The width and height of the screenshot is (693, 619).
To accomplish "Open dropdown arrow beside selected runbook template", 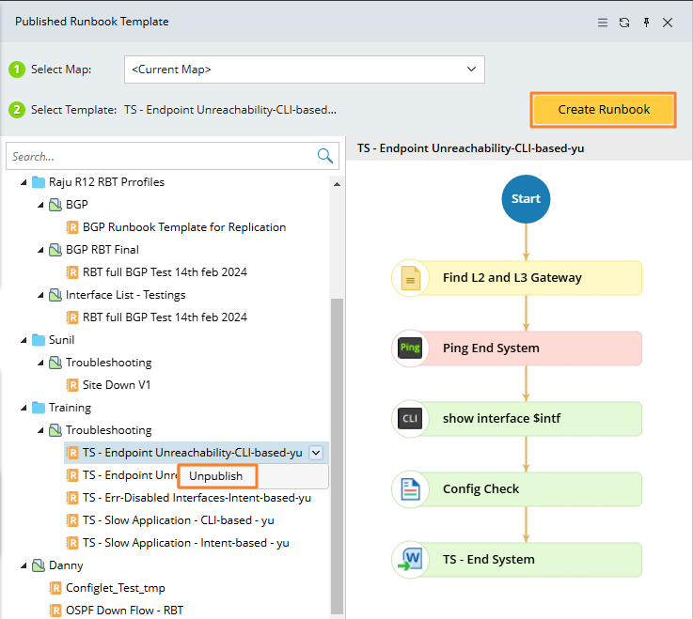I will pos(316,453).
